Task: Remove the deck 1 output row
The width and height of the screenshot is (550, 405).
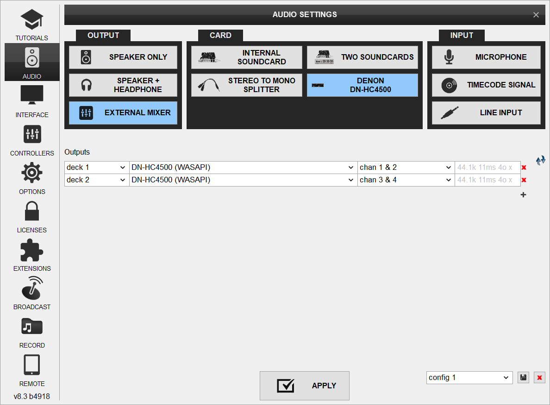Action: [x=524, y=168]
